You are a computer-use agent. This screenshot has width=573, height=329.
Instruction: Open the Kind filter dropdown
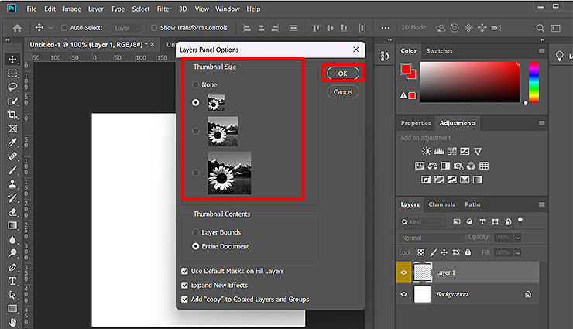tap(422, 221)
